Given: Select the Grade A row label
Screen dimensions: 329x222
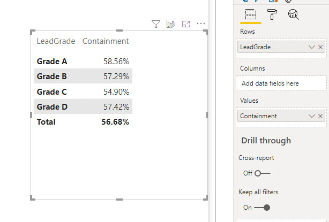Looking at the screenshot, I should point(52,62).
